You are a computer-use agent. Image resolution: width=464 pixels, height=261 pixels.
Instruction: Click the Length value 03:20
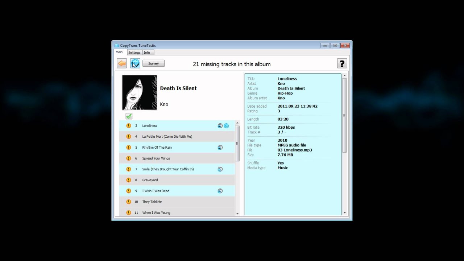tap(283, 119)
